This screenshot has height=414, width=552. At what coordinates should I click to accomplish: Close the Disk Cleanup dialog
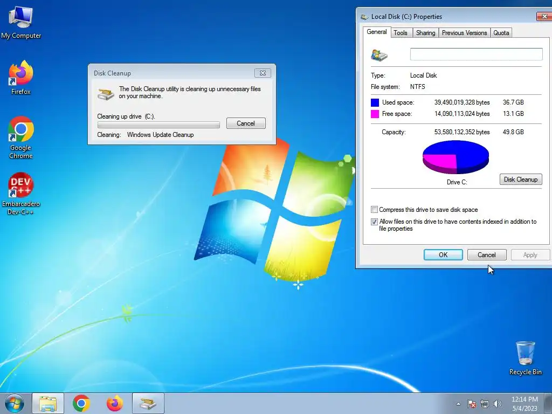(263, 73)
